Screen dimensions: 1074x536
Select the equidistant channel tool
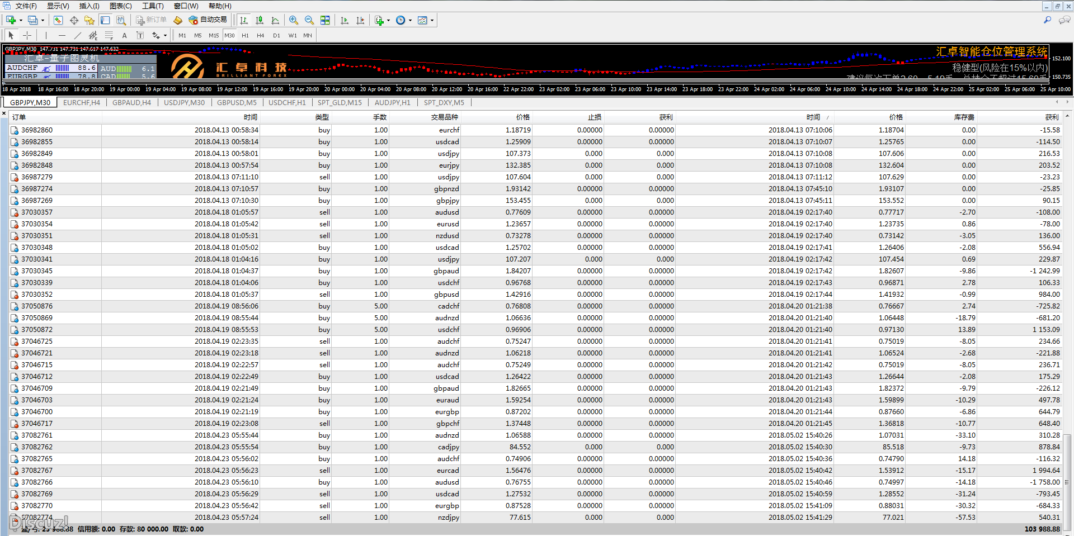(93, 35)
